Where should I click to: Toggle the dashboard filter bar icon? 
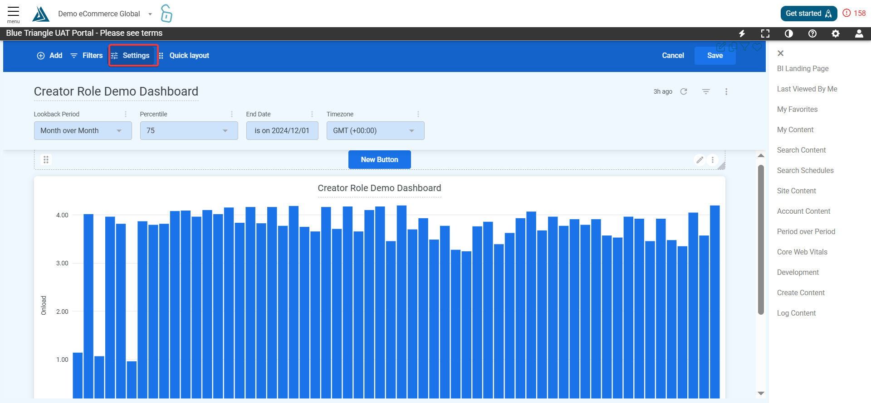click(x=706, y=91)
